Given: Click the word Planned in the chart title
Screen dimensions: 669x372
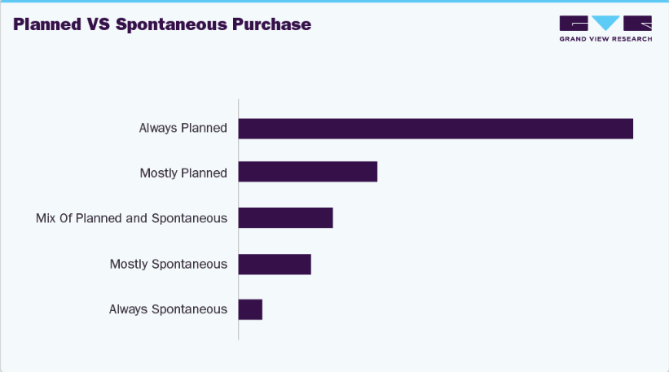Looking at the screenshot, I should pyautogui.click(x=47, y=24).
